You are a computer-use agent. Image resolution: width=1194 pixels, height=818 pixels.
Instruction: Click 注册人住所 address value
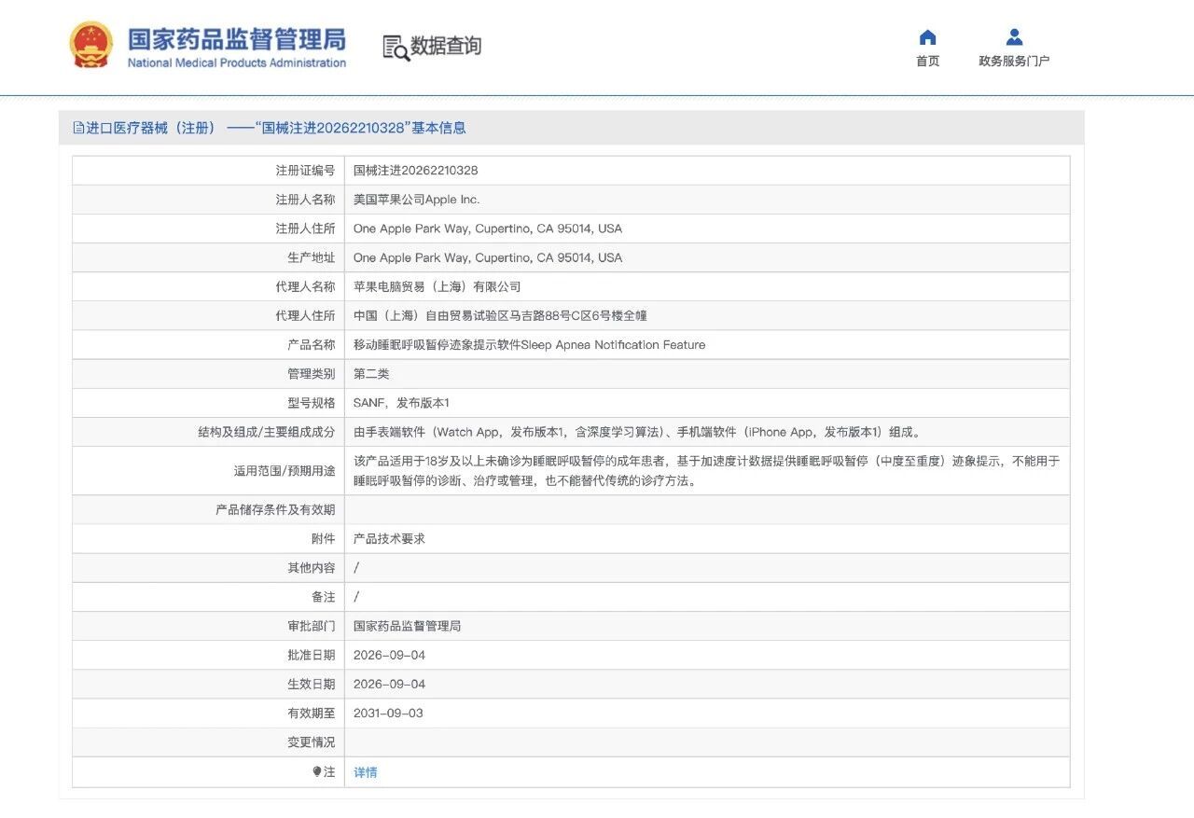(488, 229)
